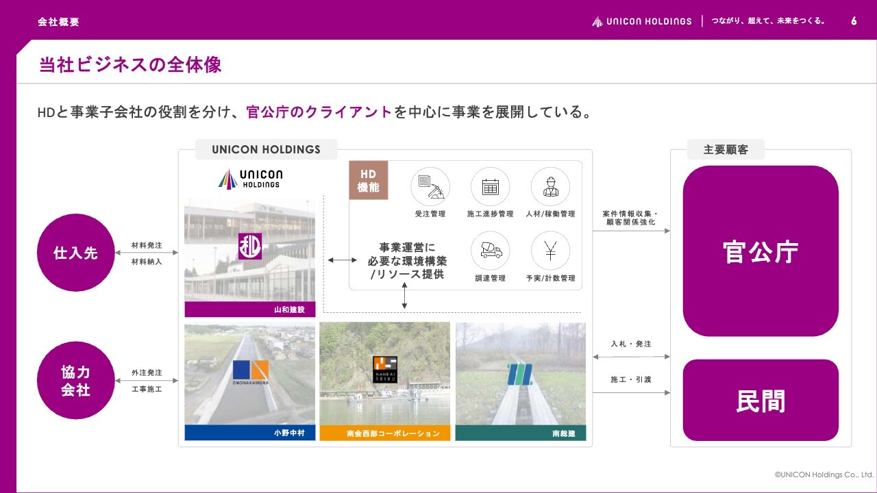Click the UNICON HOLDINGS group header tab
This screenshot has height=493, width=877.
267,149
